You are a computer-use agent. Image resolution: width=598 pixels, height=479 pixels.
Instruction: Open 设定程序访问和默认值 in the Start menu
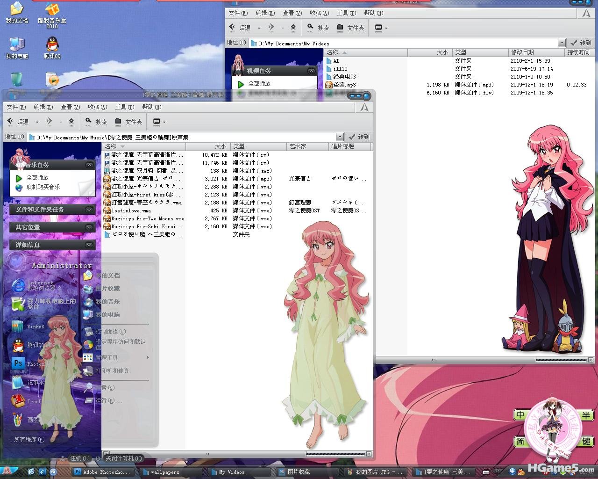point(115,344)
